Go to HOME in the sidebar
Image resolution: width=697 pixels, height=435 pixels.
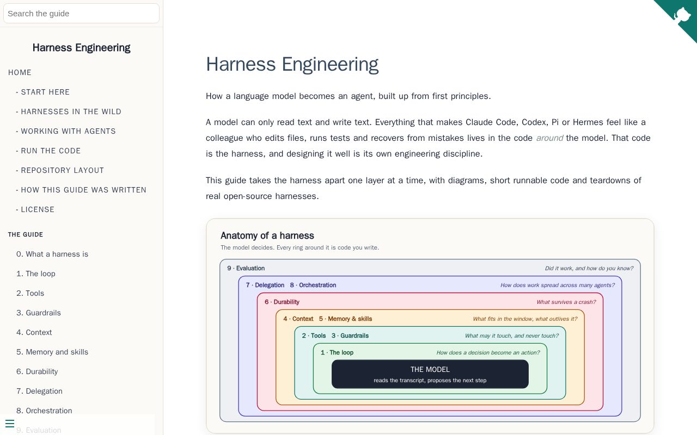(20, 72)
